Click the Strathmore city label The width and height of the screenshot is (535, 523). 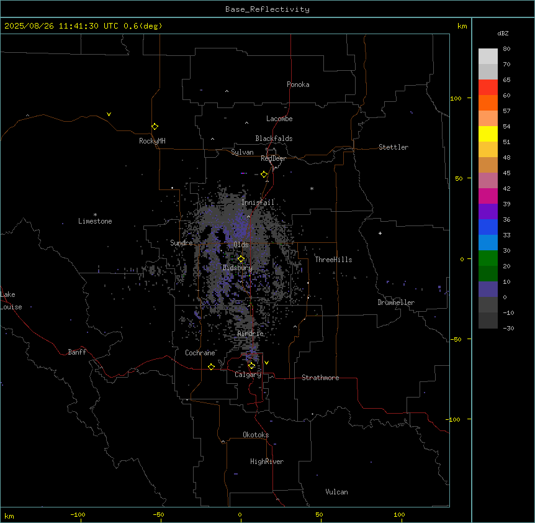(x=320, y=378)
